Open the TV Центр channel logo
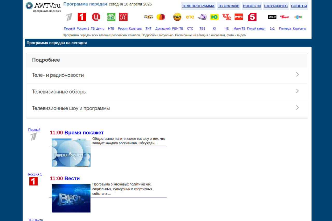332x221 pixels. [96, 17]
